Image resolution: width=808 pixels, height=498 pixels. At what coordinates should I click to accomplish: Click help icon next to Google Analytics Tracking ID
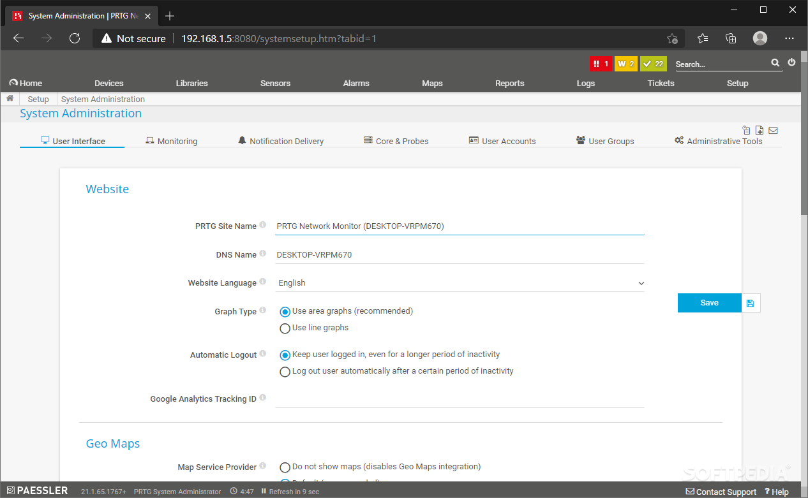pyautogui.click(x=262, y=398)
